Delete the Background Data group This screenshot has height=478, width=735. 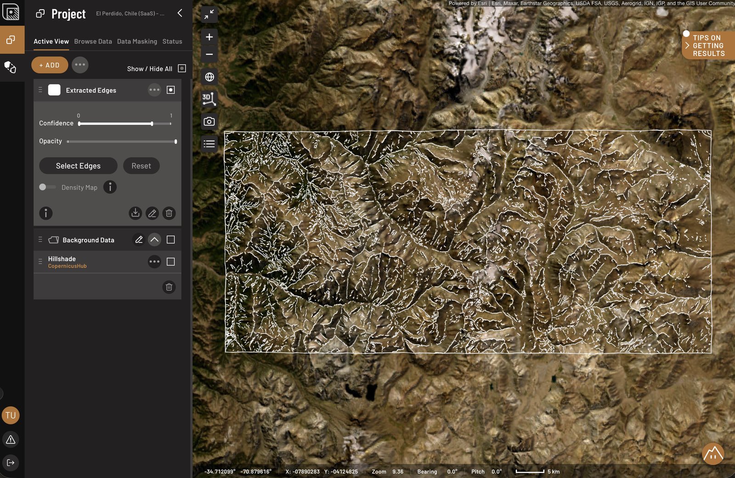click(169, 287)
